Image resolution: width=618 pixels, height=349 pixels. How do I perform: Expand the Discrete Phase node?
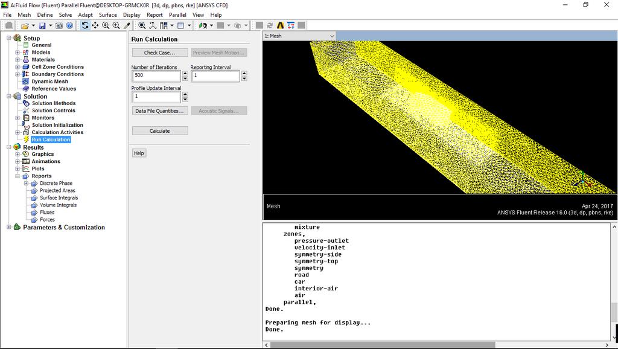pos(26,184)
